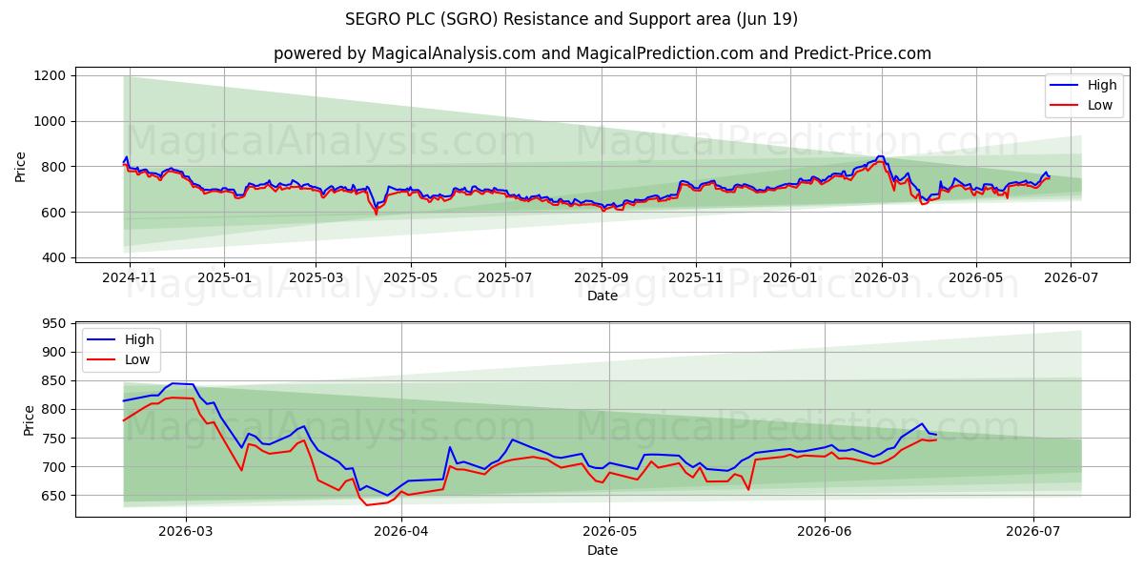Click the '650' y-axis tick in lower chart
This screenshot has height=572, width=1144.
(x=53, y=496)
